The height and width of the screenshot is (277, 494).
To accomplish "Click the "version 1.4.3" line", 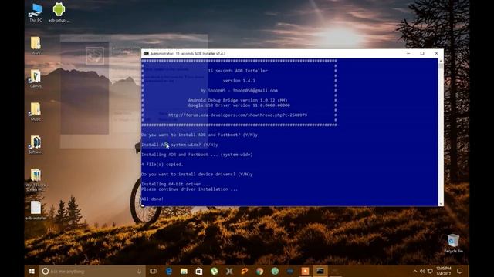I will [x=239, y=81].
